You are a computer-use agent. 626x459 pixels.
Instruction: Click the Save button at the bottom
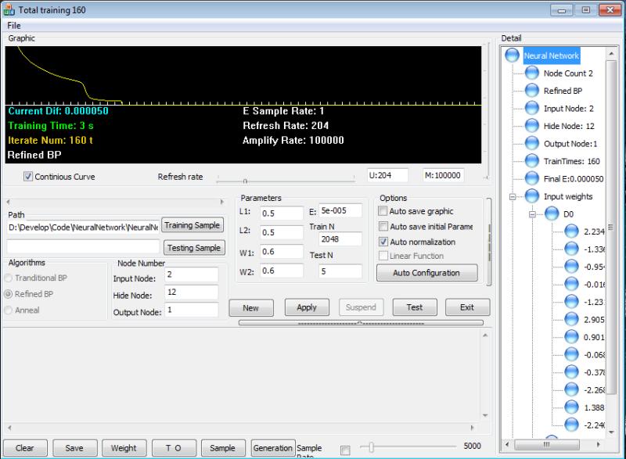pos(74,448)
